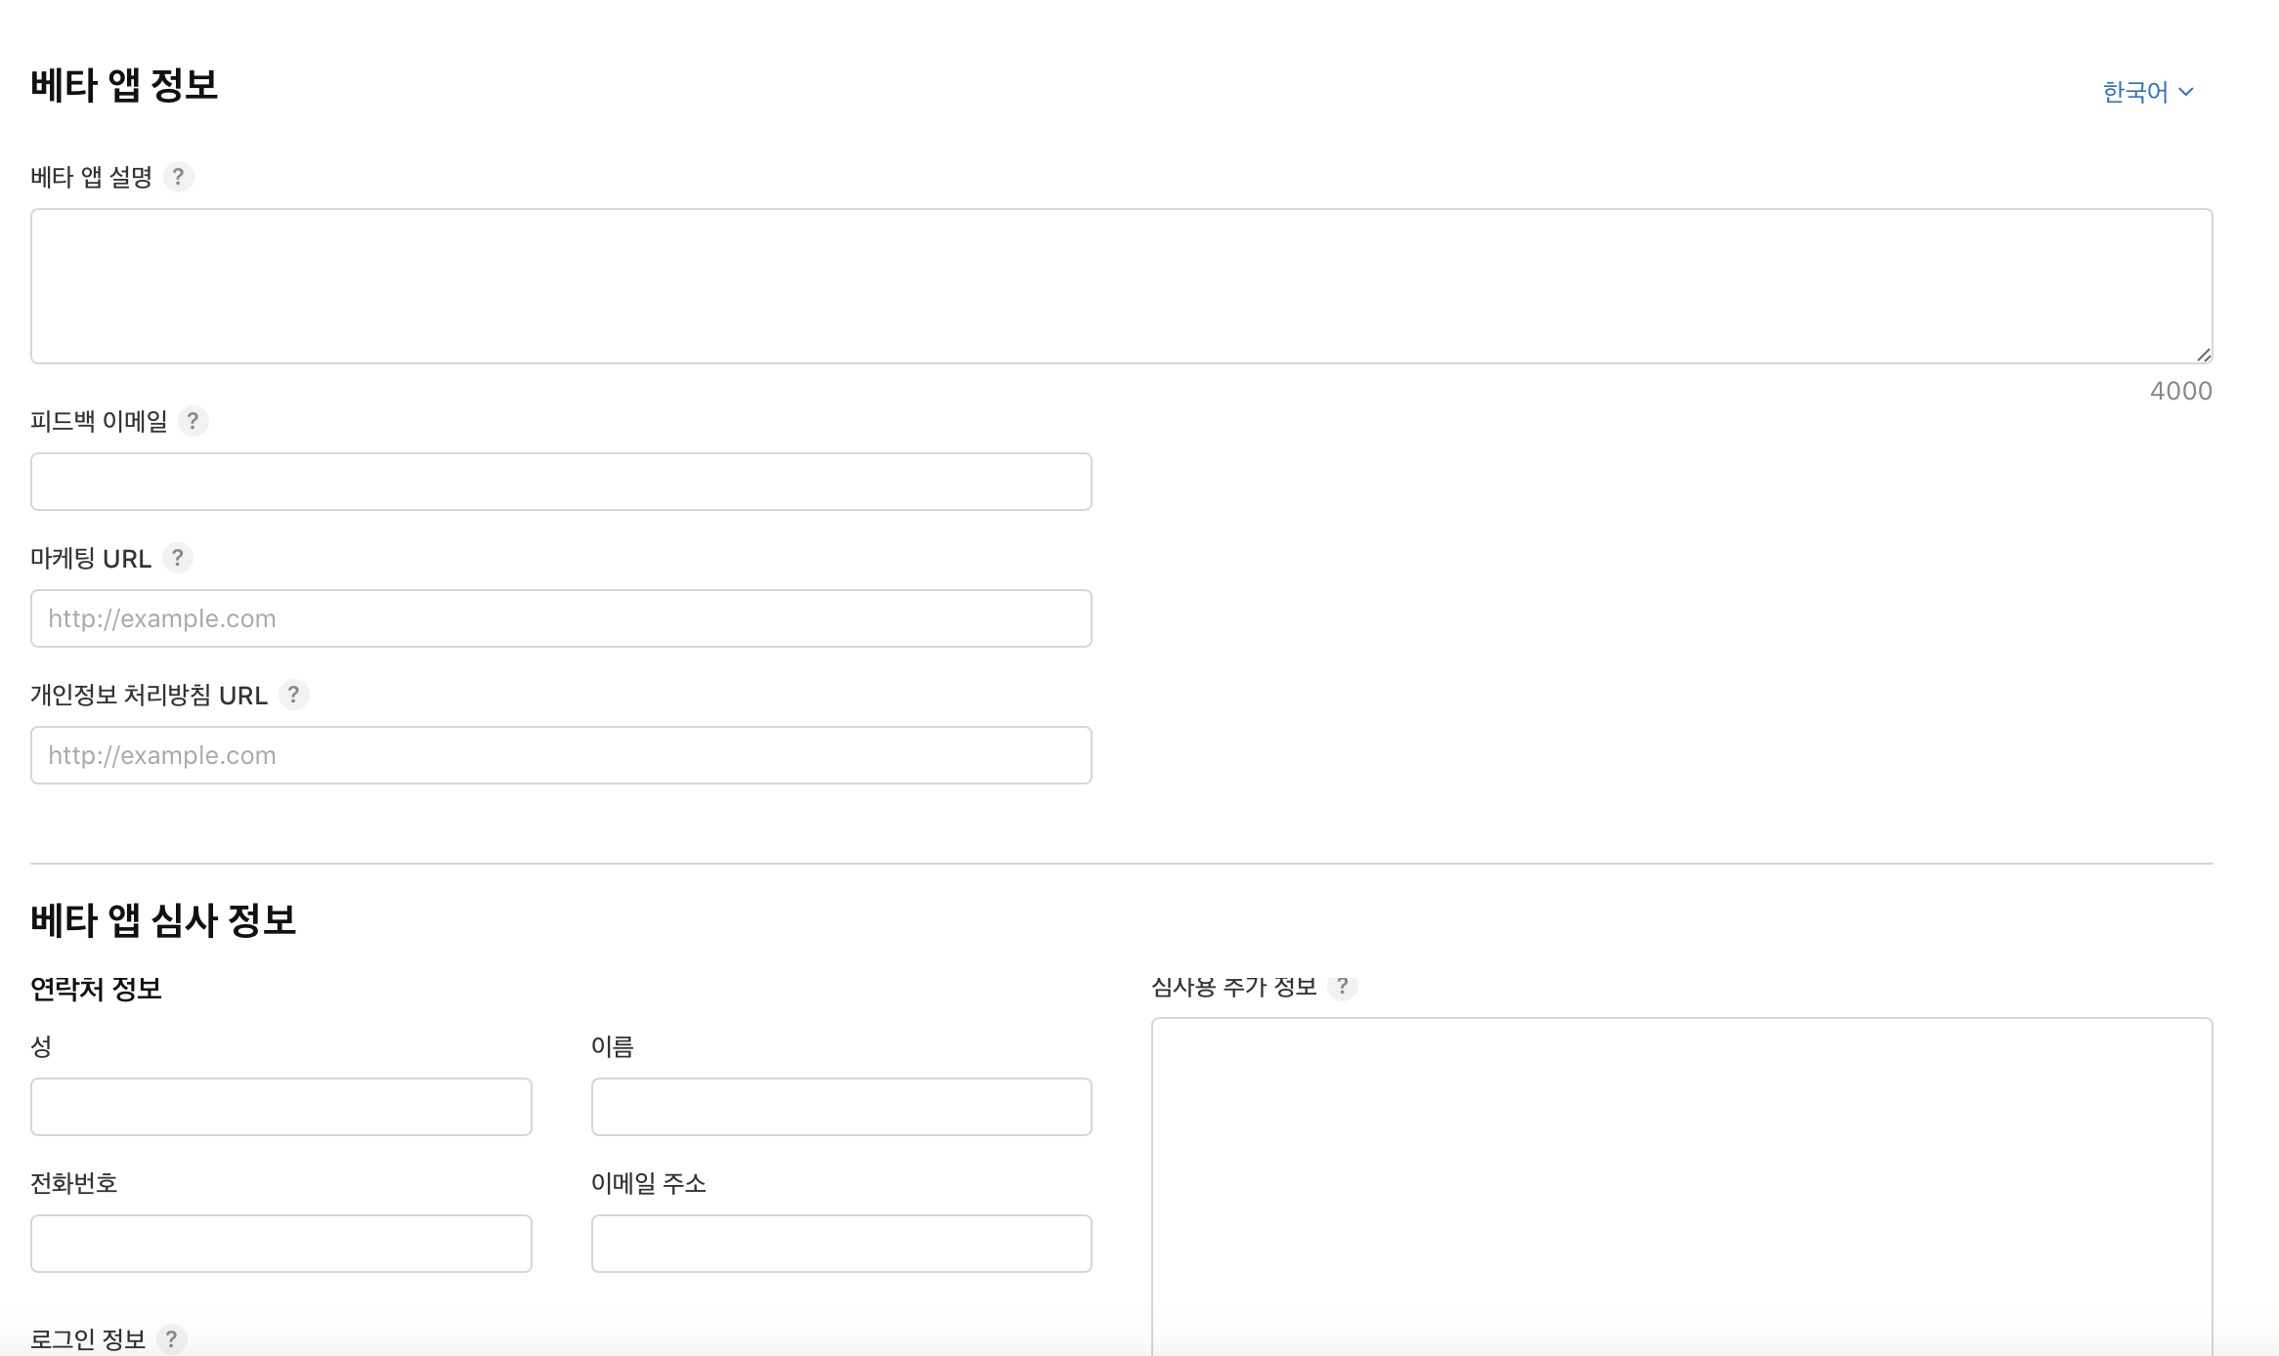
Task: Click help icon beside 피드백 이메일
Action: coord(193,421)
